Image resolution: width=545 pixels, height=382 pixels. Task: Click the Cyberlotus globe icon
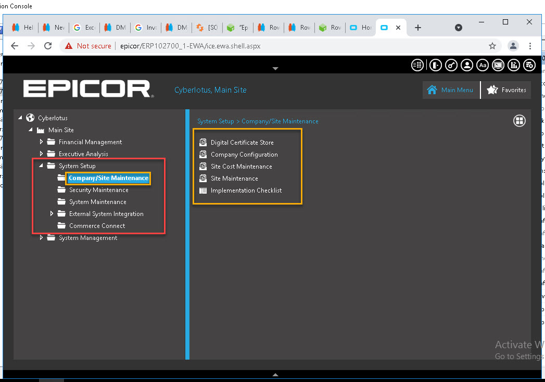30,118
